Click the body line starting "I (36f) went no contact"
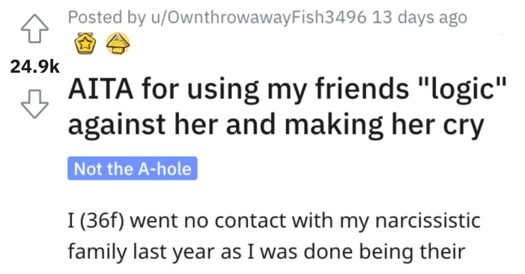This screenshot has width=525, height=274. pyautogui.click(x=274, y=221)
